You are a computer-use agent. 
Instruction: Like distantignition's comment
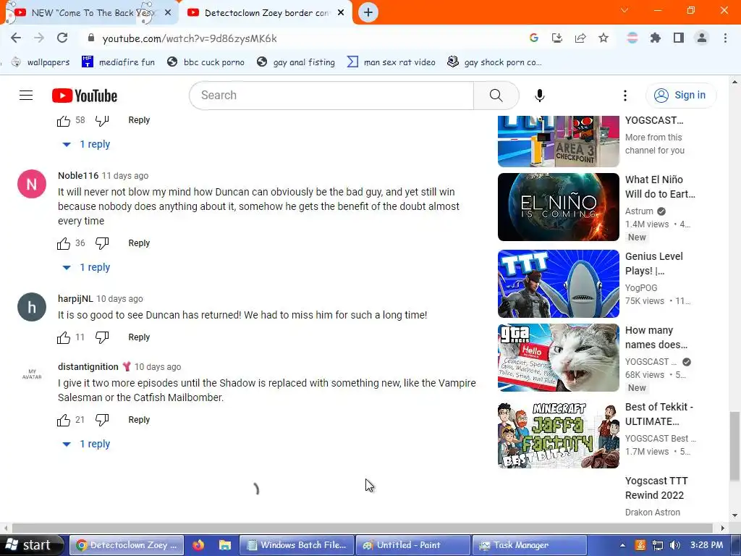pos(64,420)
